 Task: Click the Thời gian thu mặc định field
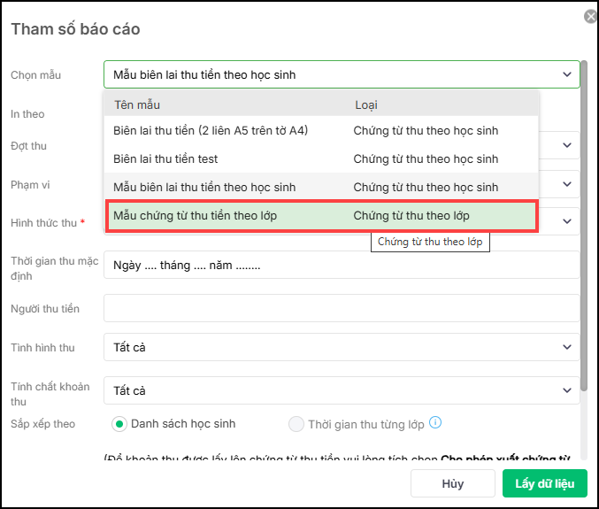[341, 265]
